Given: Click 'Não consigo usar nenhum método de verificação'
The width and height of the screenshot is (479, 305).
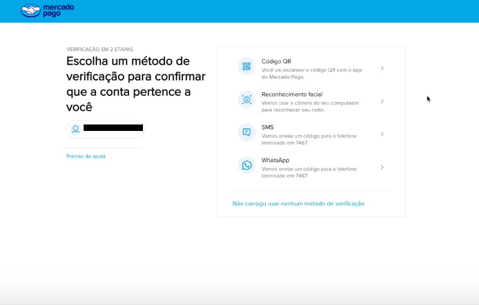Looking at the screenshot, I should (x=298, y=204).
